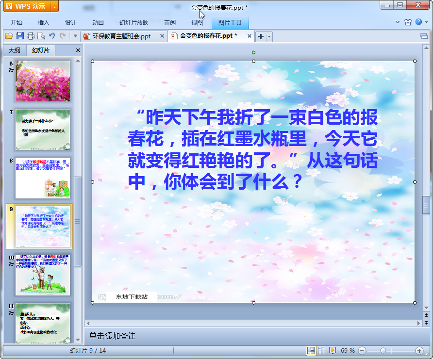Expand the ribbon collapse chevron
The image size is (433, 359).
[398, 22]
